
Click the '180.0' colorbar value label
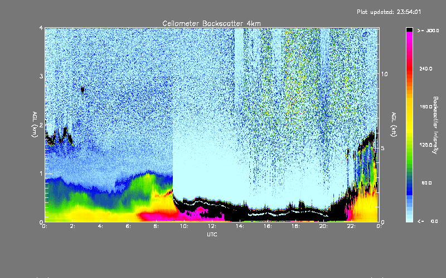coord(426,107)
